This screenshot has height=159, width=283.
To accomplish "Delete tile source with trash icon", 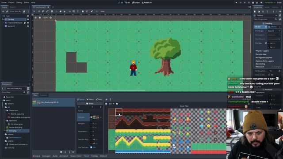I will pos(61,152).
